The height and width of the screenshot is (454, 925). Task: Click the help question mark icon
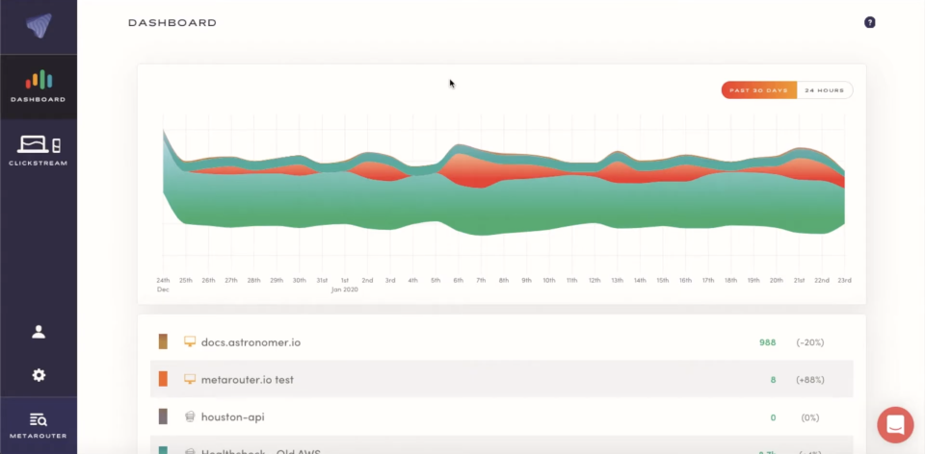pos(869,22)
